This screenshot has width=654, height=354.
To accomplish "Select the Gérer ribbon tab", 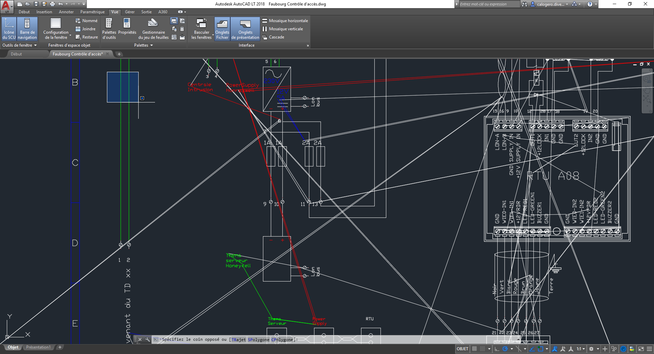I will 130,12.
